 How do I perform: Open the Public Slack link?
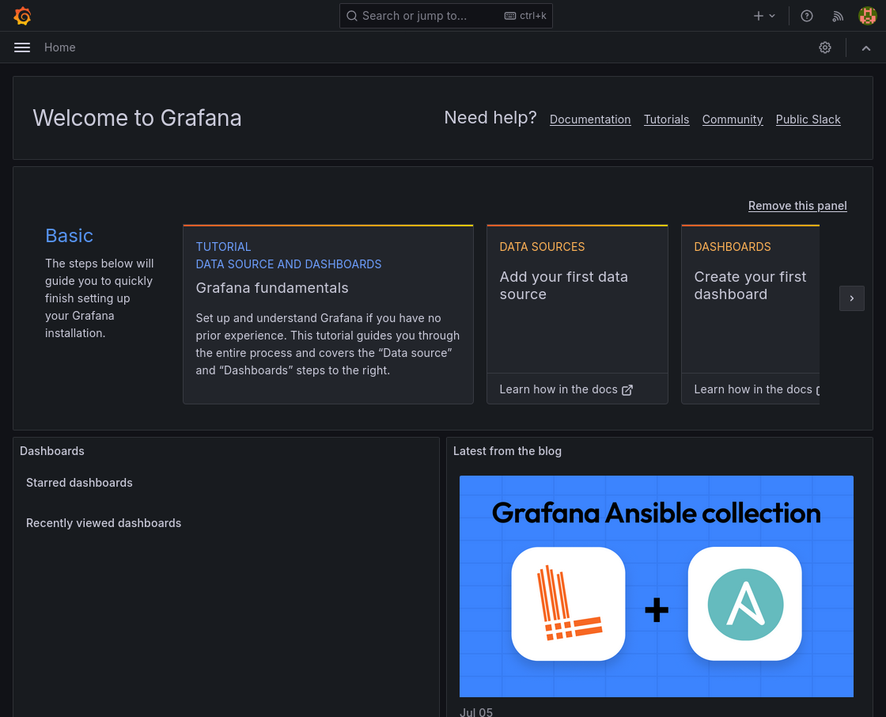808,119
